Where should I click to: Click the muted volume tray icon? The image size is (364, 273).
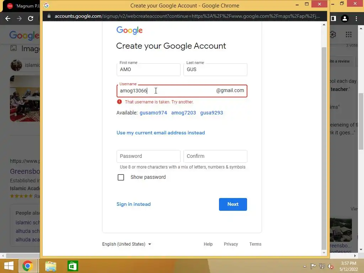(330, 266)
